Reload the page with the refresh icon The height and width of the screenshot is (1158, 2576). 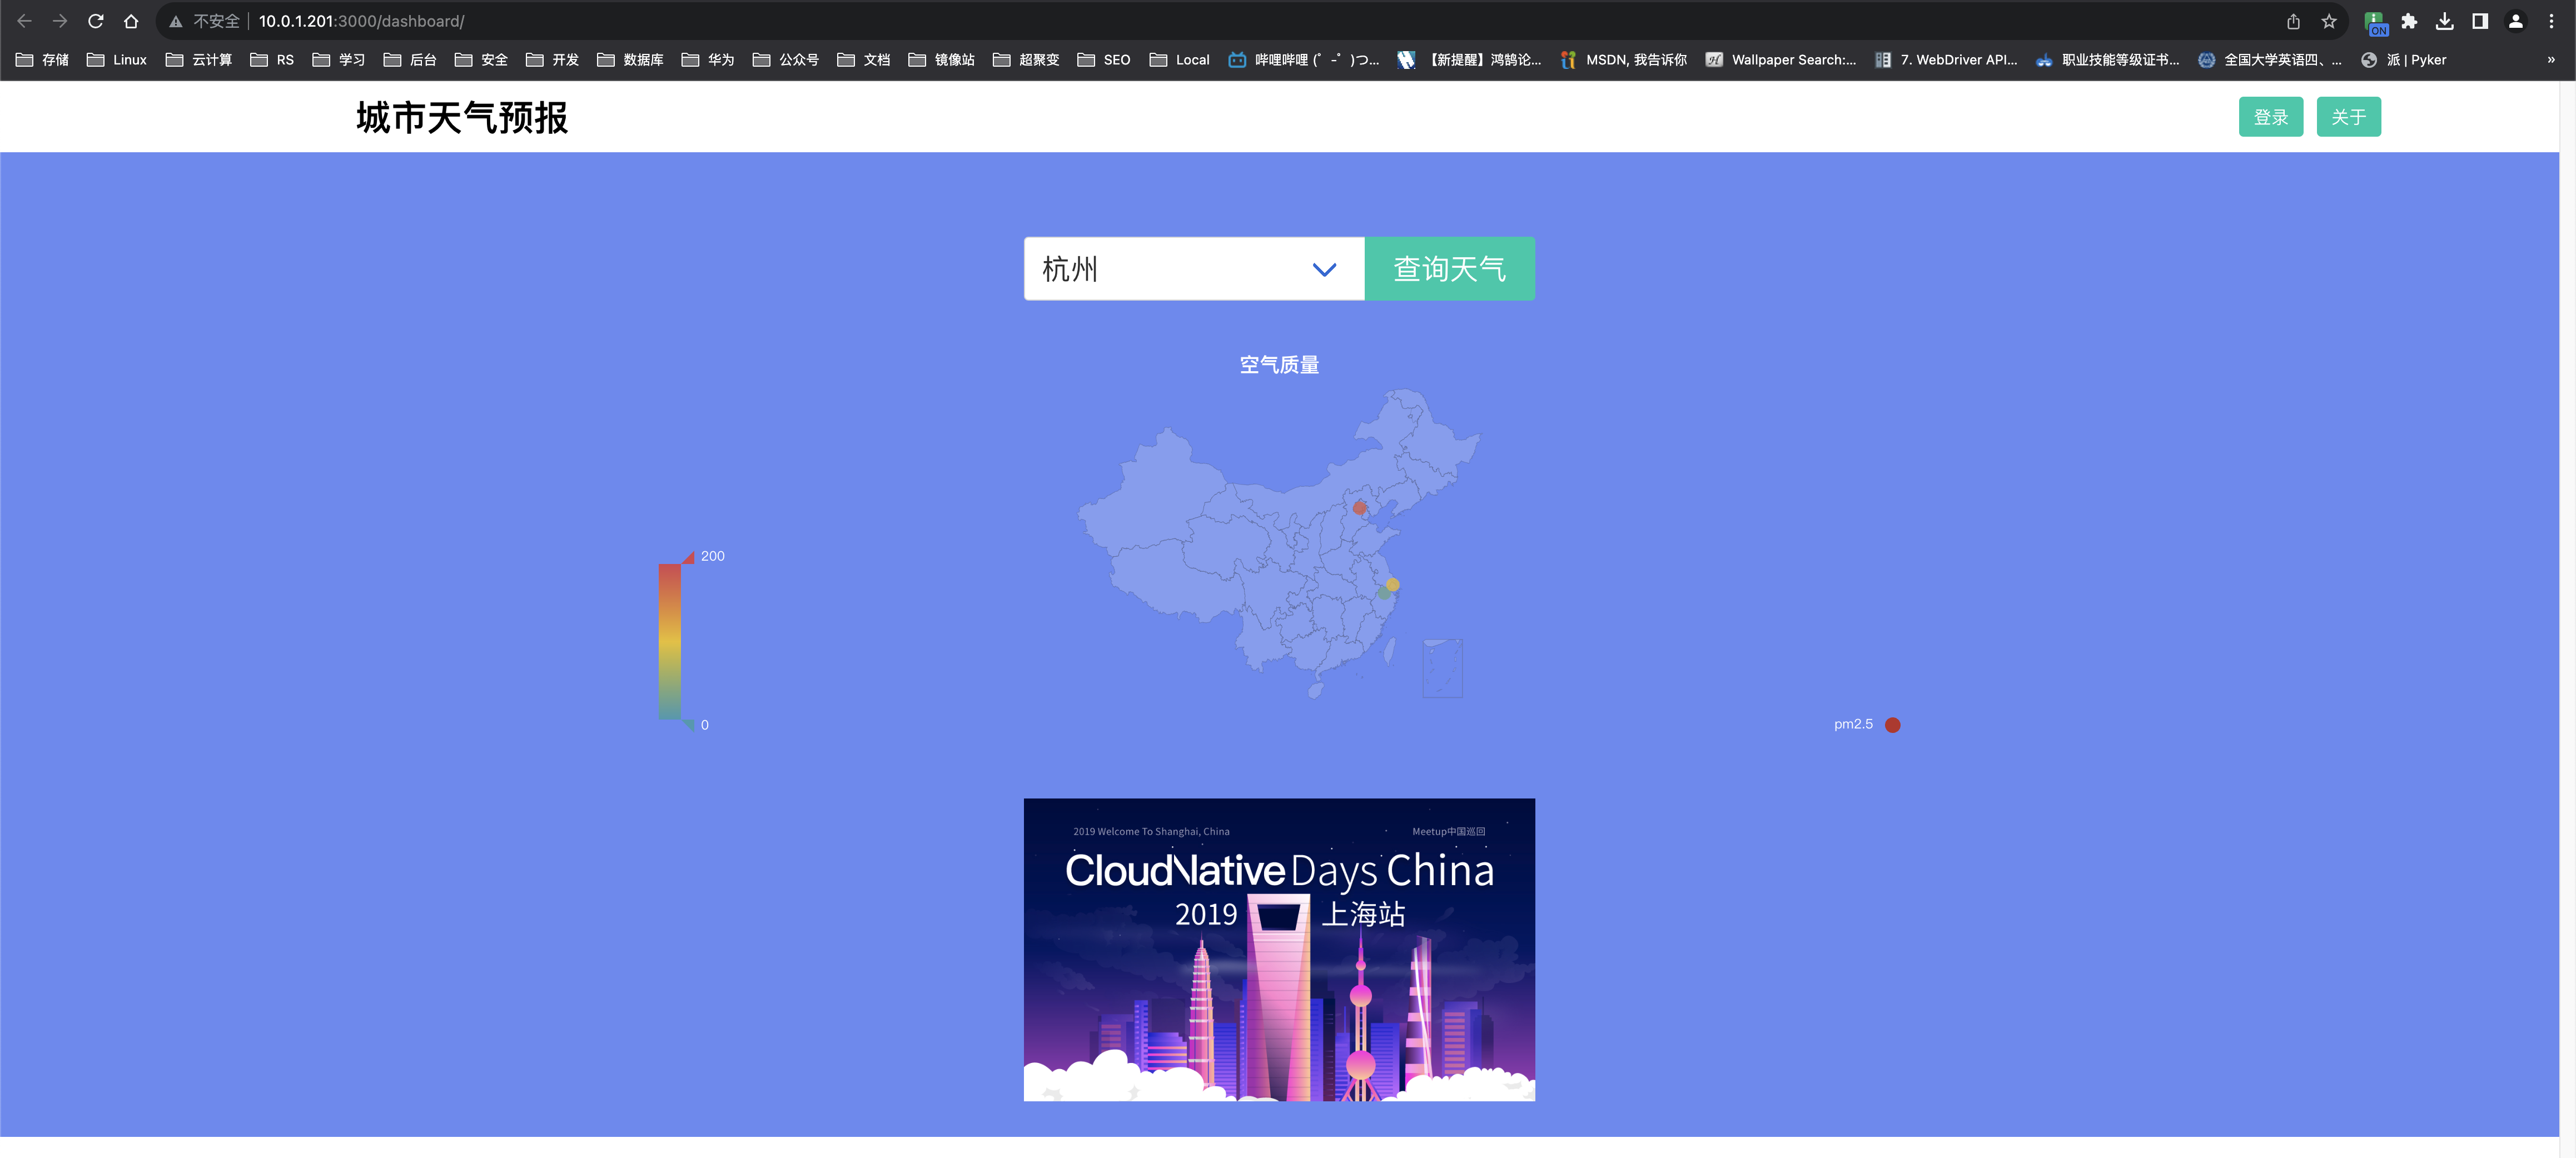(96, 21)
